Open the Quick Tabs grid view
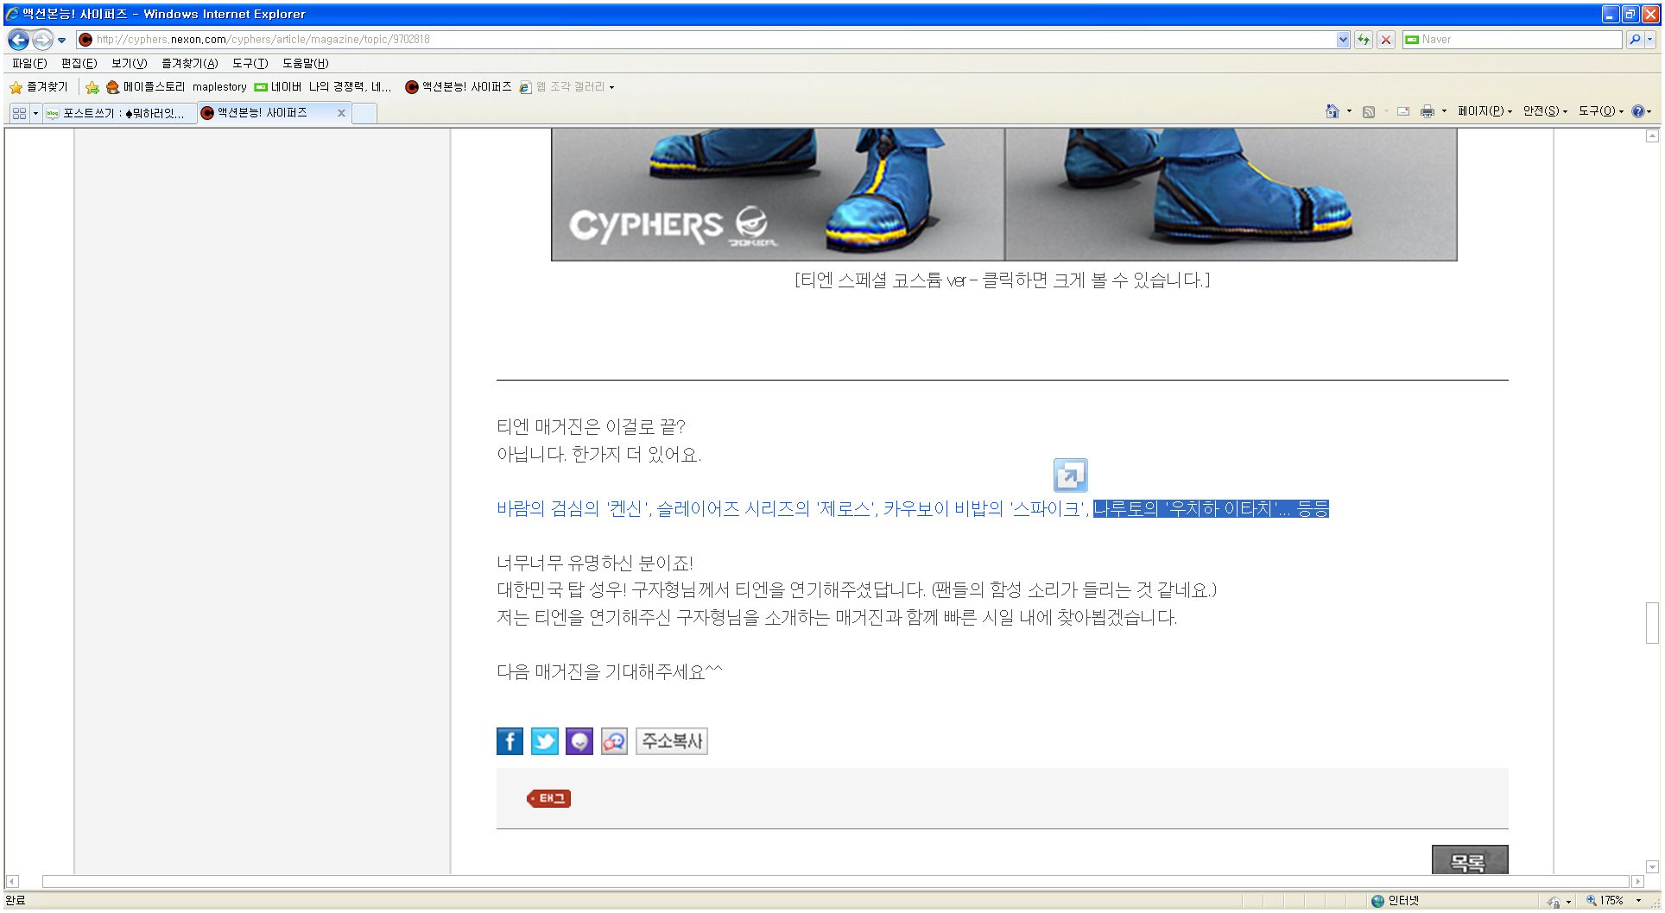Image resolution: width=1665 pixels, height=913 pixels. [x=19, y=113]
